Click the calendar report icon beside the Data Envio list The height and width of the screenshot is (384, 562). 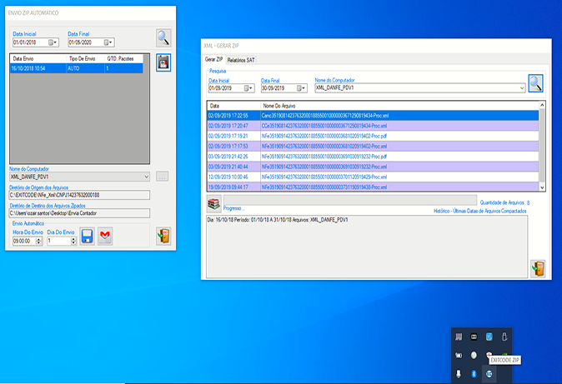(x=163, y=62)
